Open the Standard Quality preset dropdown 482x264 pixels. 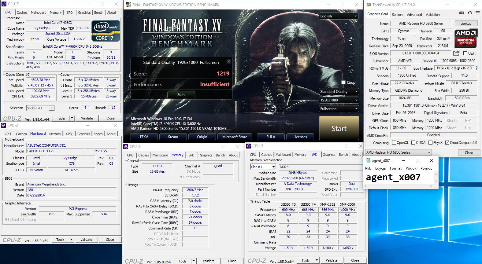point(339,92)
